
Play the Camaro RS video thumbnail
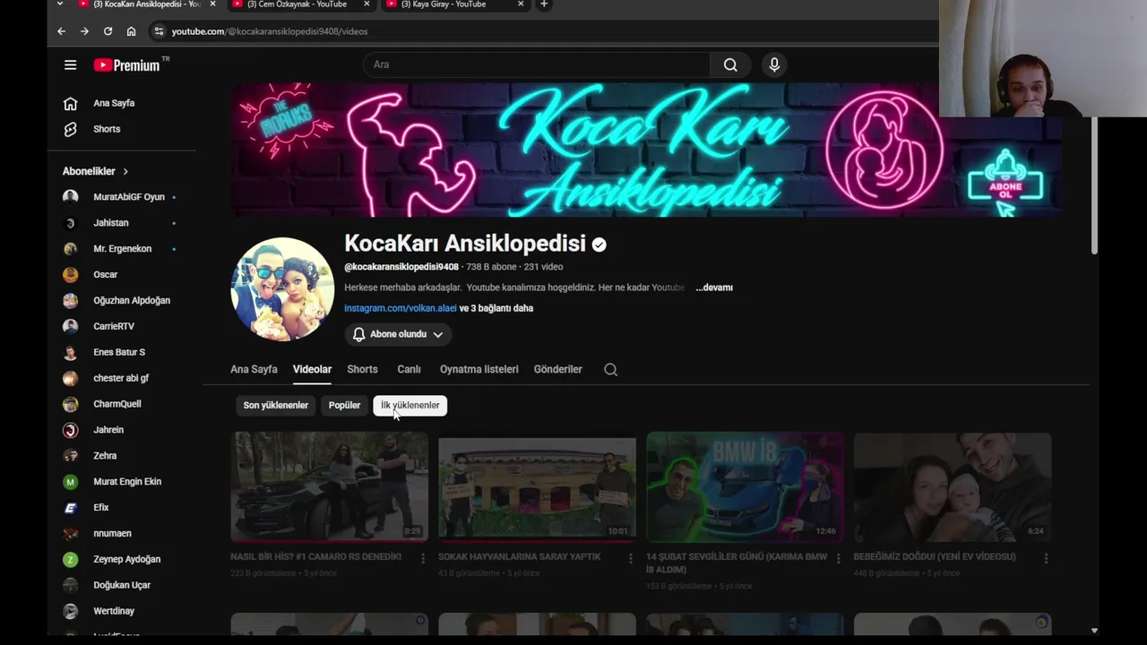329,487
